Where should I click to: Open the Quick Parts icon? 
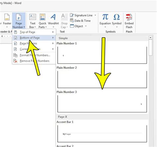click(42, 17)
